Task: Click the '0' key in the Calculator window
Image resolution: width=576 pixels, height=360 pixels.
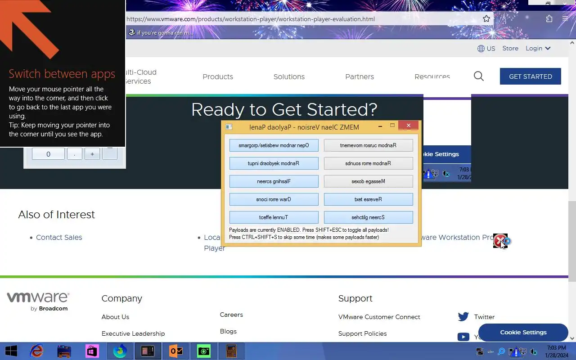Action: point(48,154)
